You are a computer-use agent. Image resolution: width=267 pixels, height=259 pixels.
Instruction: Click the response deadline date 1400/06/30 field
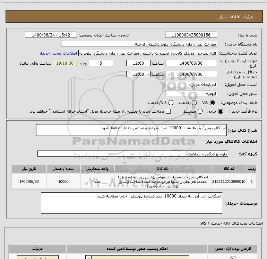(191, 63)
